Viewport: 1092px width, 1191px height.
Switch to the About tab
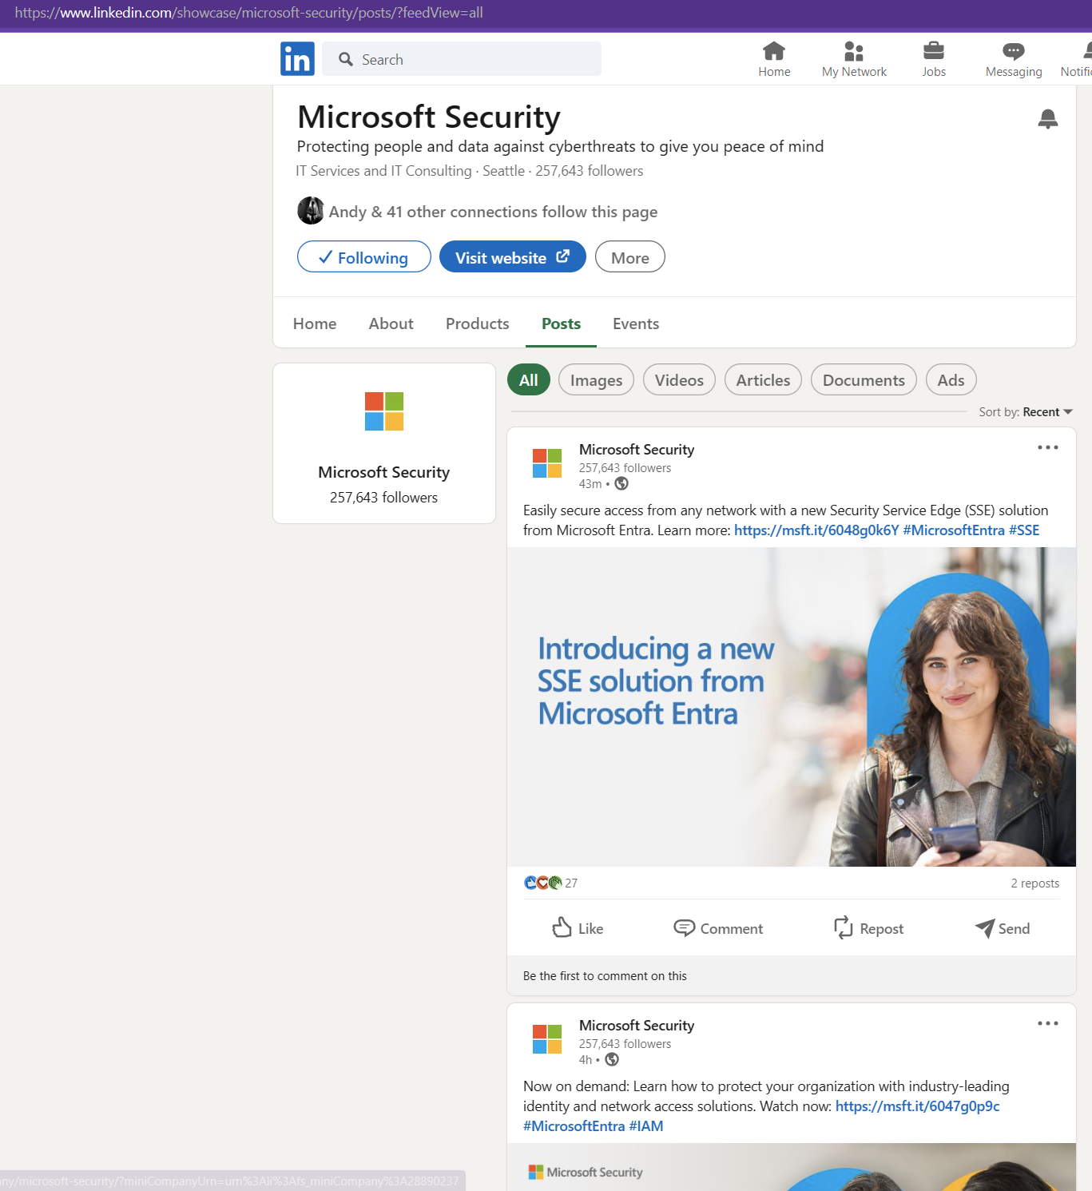tap(391, 324)
